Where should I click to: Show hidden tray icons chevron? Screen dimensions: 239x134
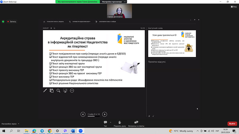(198, 131)
